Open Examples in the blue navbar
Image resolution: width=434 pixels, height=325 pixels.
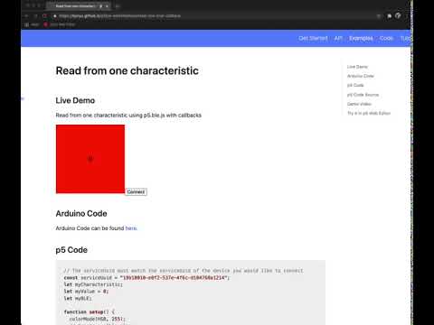click(x=361, y=38)
